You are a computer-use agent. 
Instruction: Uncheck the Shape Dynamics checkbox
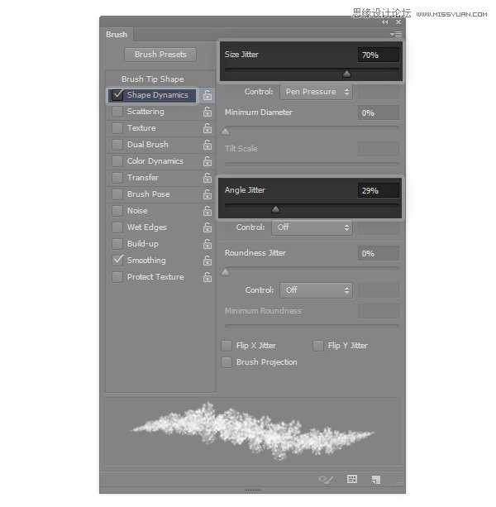(x=117, y=95)
